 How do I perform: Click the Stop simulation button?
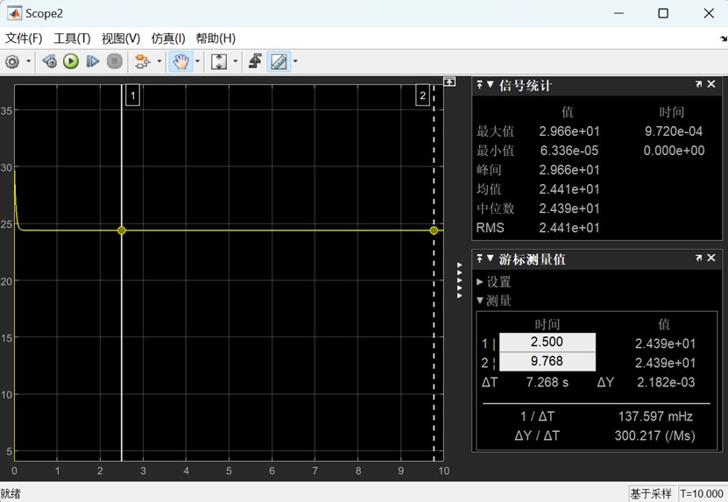coord(114,61)
